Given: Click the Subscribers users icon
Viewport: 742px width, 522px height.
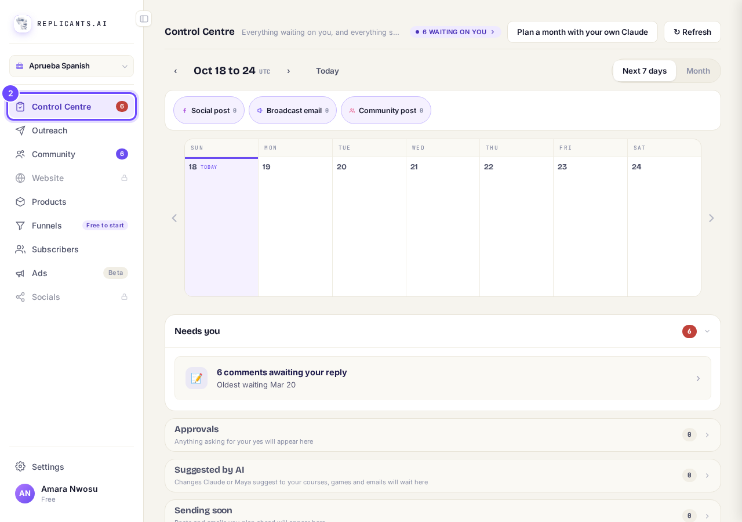Looking at the screenshot, I should (20, 249).
